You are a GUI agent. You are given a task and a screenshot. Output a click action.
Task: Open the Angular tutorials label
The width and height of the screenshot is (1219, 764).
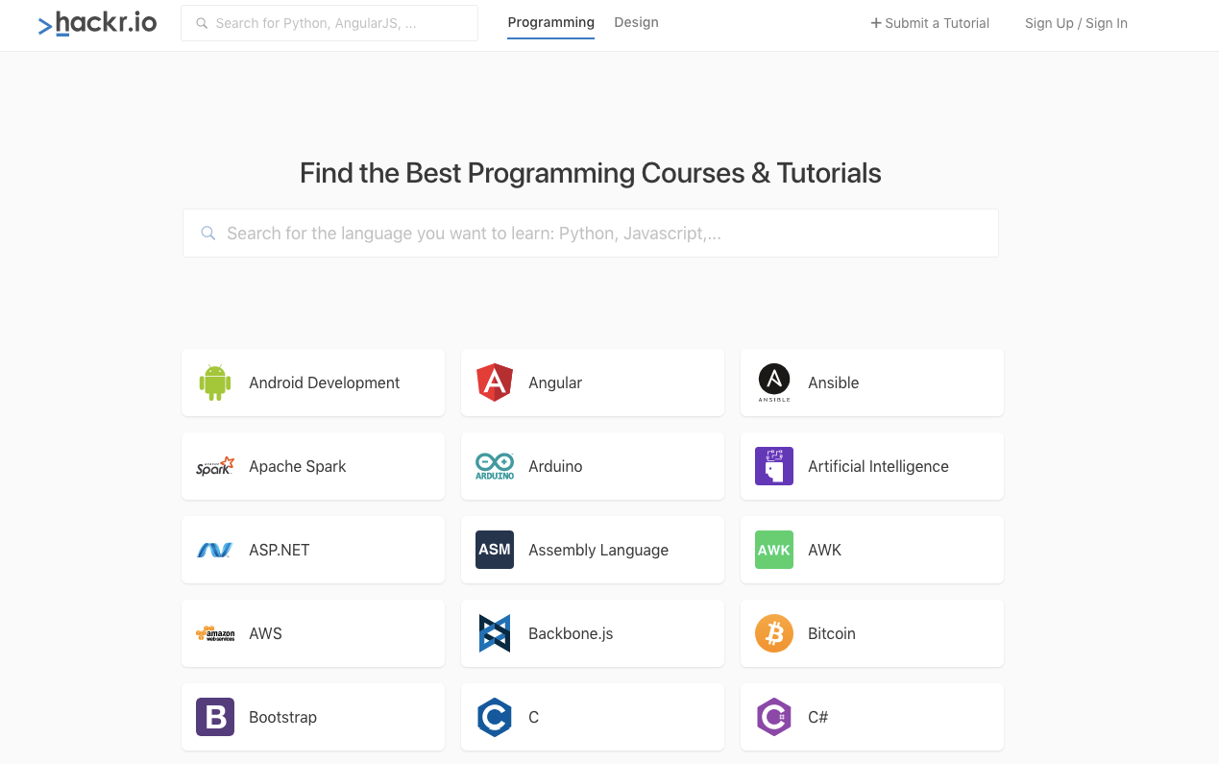tap(555, 382)
